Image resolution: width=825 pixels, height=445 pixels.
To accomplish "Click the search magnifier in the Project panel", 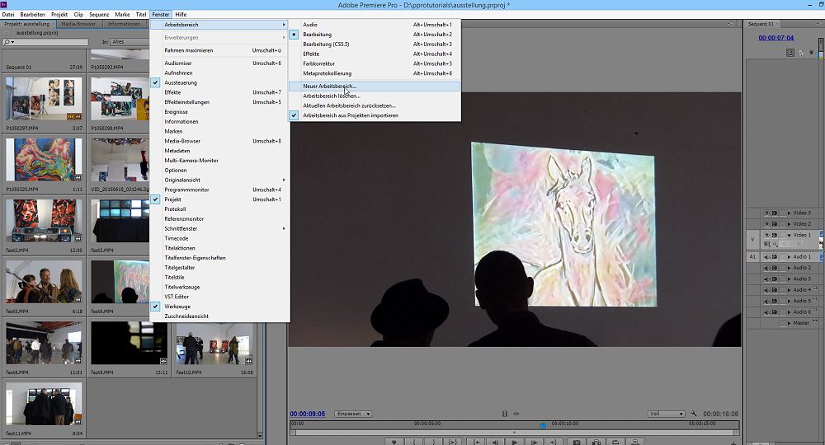I will pos(7,42).
